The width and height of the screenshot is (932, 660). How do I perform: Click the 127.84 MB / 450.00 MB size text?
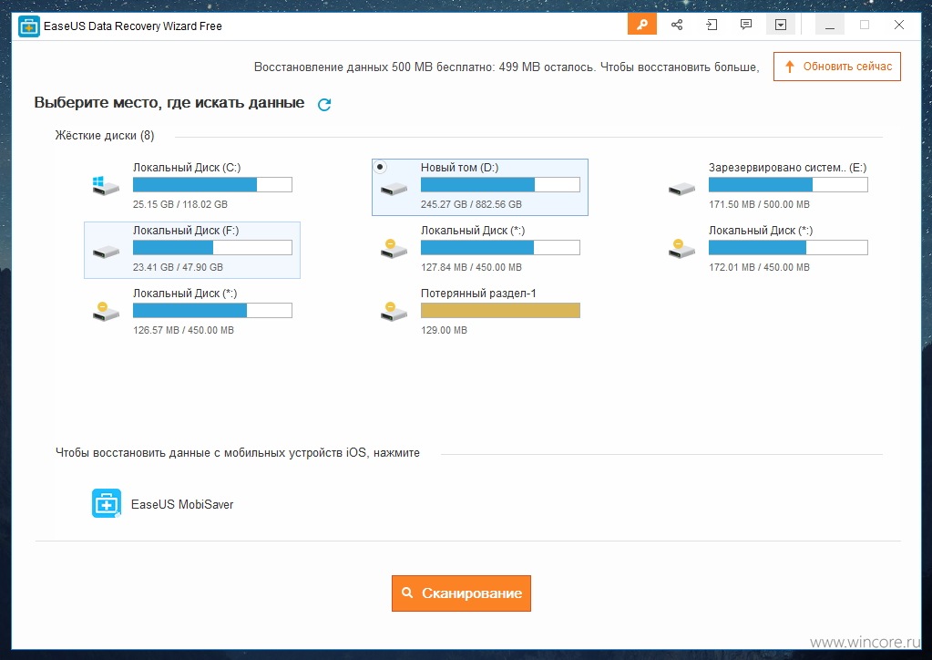[471, 268]
